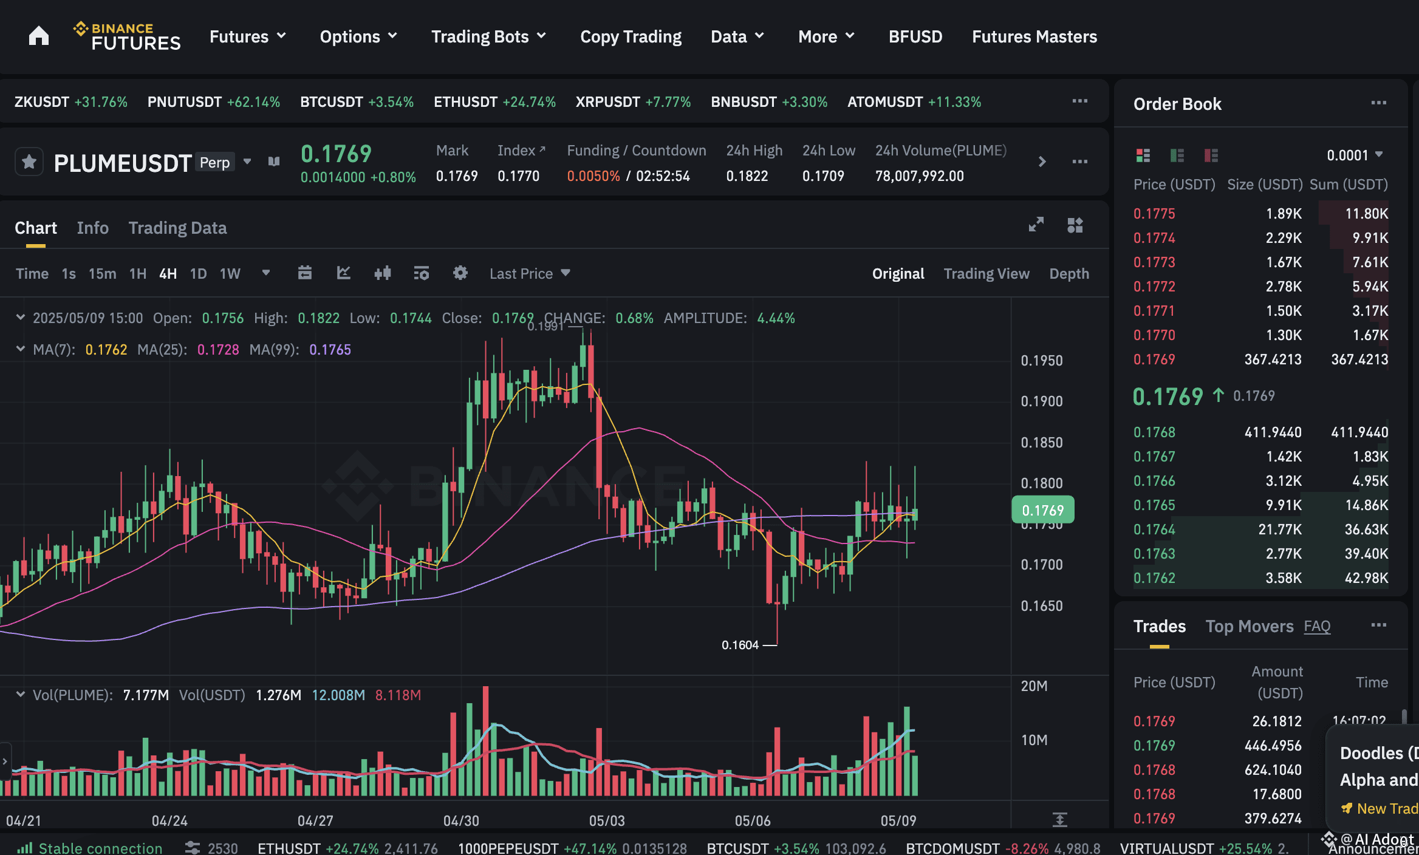
Task: Expand the chart to fullscreen
Action: tap(1036, 225)
